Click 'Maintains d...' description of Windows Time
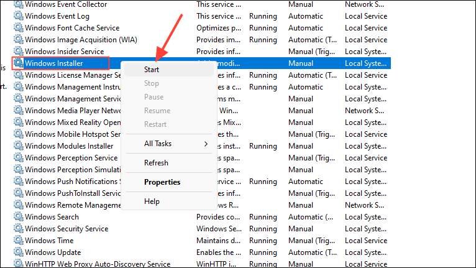The height and width of the screenshot is (268, 476). 218,241
